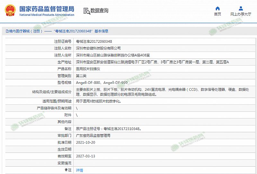The height and width of the screenshot is (174, 257).
Task: Open the 详情 details link
Action: (x=79, y=170)
